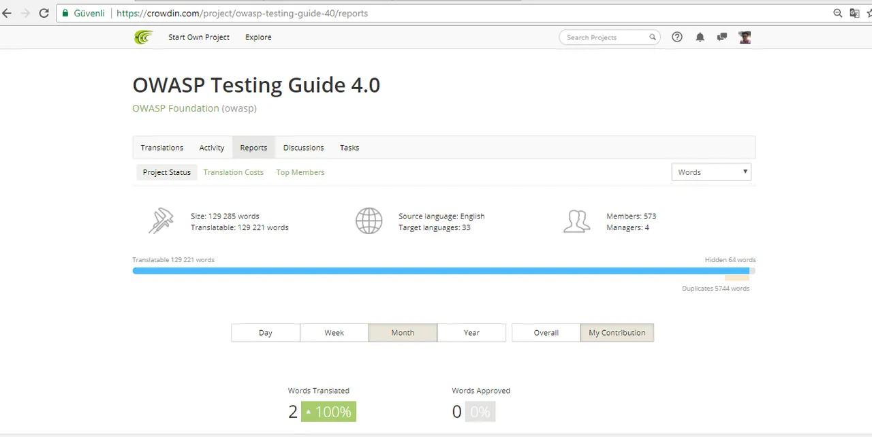Viewport: 872px width, 437px height.
Task: Click the 'Hidden 64 words' label
Action: tap(730, 260)
